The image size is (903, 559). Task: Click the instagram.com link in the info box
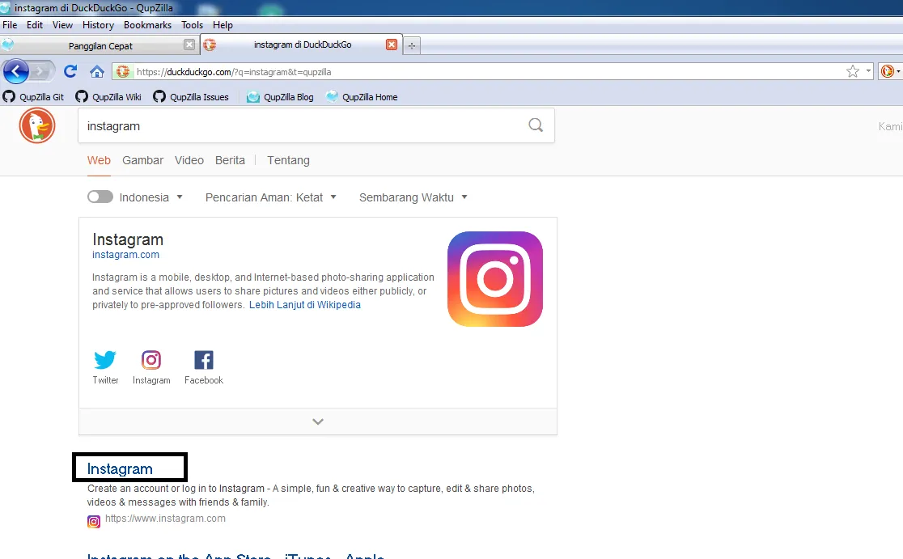[x=125, y=255]
